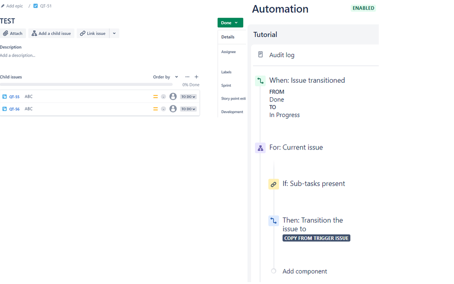The height and width of the screenshot is (284, 454).
Task: Click the For: Current issue branch icon
Action: (260, 148)
